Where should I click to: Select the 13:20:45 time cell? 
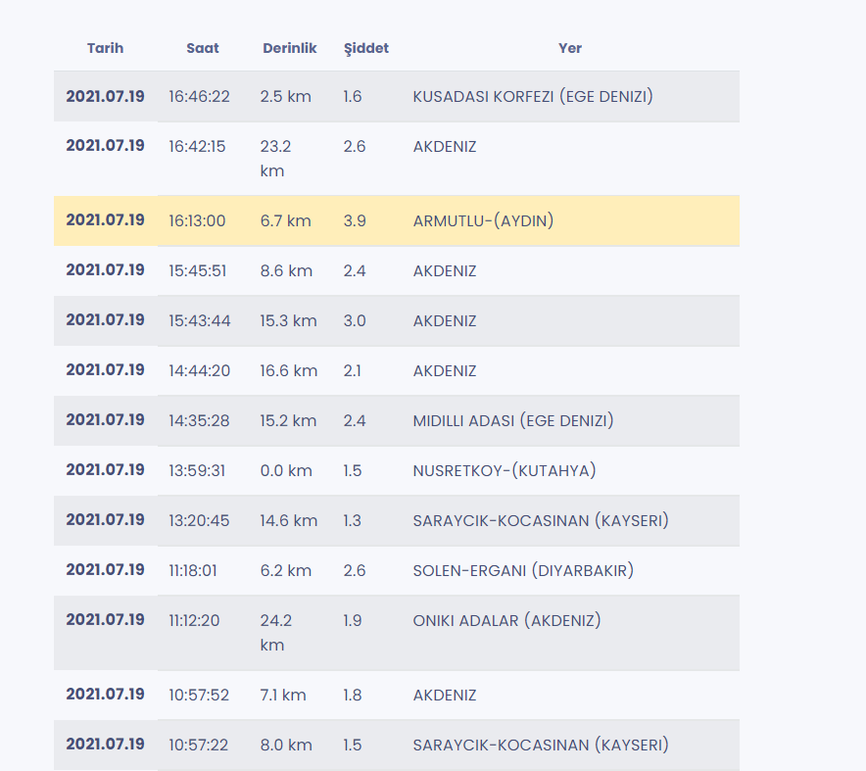pyautogui.click(x=199, y=520)
